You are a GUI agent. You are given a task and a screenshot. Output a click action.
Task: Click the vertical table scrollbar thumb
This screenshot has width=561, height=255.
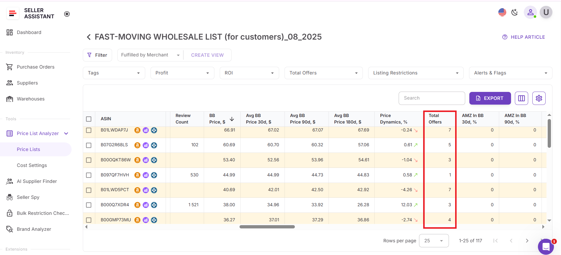(549, 133)
